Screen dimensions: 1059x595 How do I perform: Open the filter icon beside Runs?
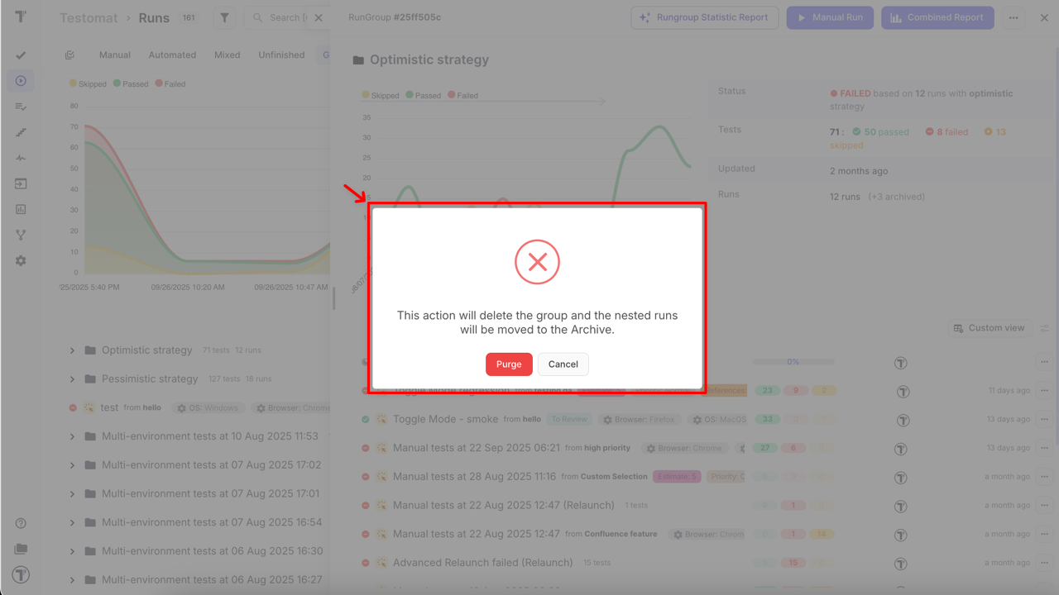tap(224, 17)
